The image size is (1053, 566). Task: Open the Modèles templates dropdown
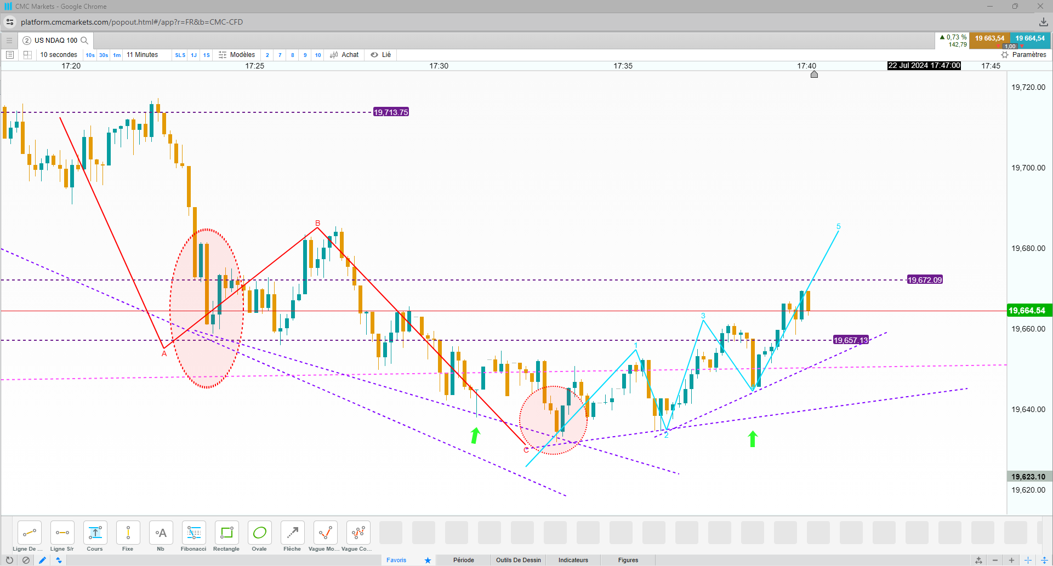(237, 55)
